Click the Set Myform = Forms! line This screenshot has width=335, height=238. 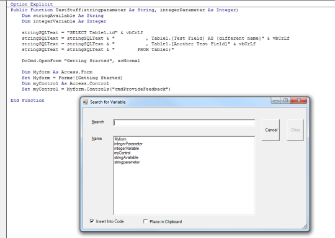point(72,78)
